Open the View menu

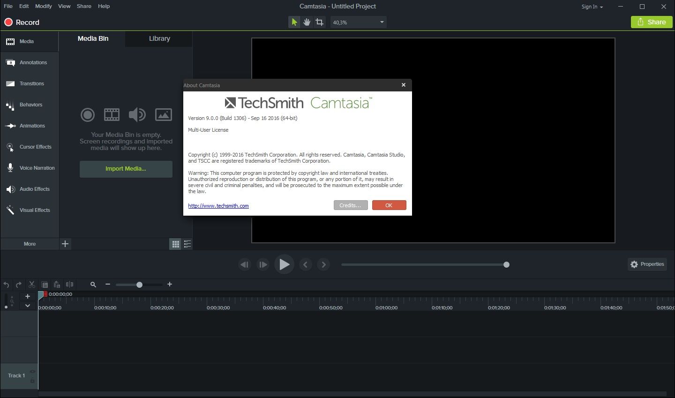(x=64, y=6)
